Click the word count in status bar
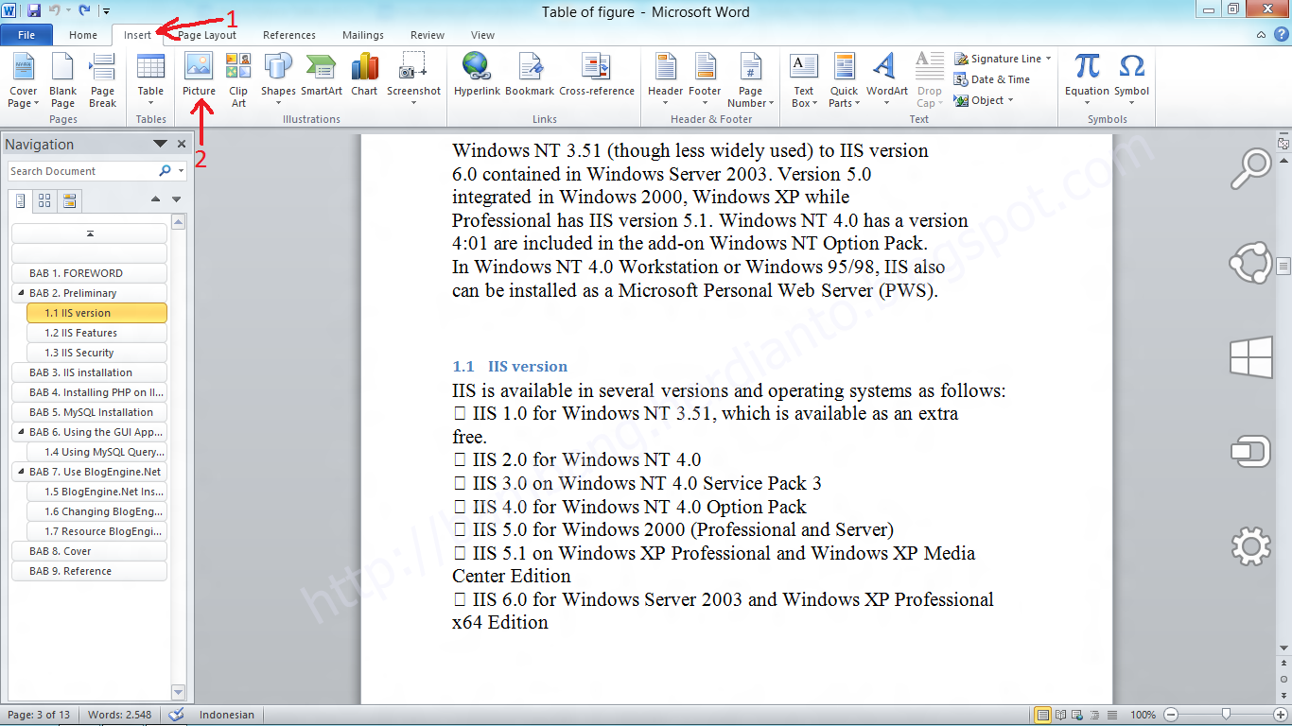 [x=119, y=715]
